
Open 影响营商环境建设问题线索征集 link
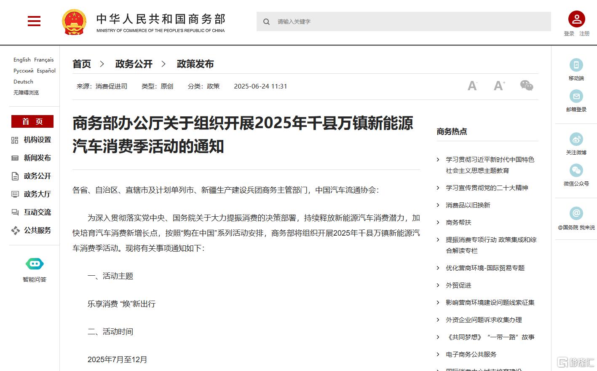click(x=490, y=303)
